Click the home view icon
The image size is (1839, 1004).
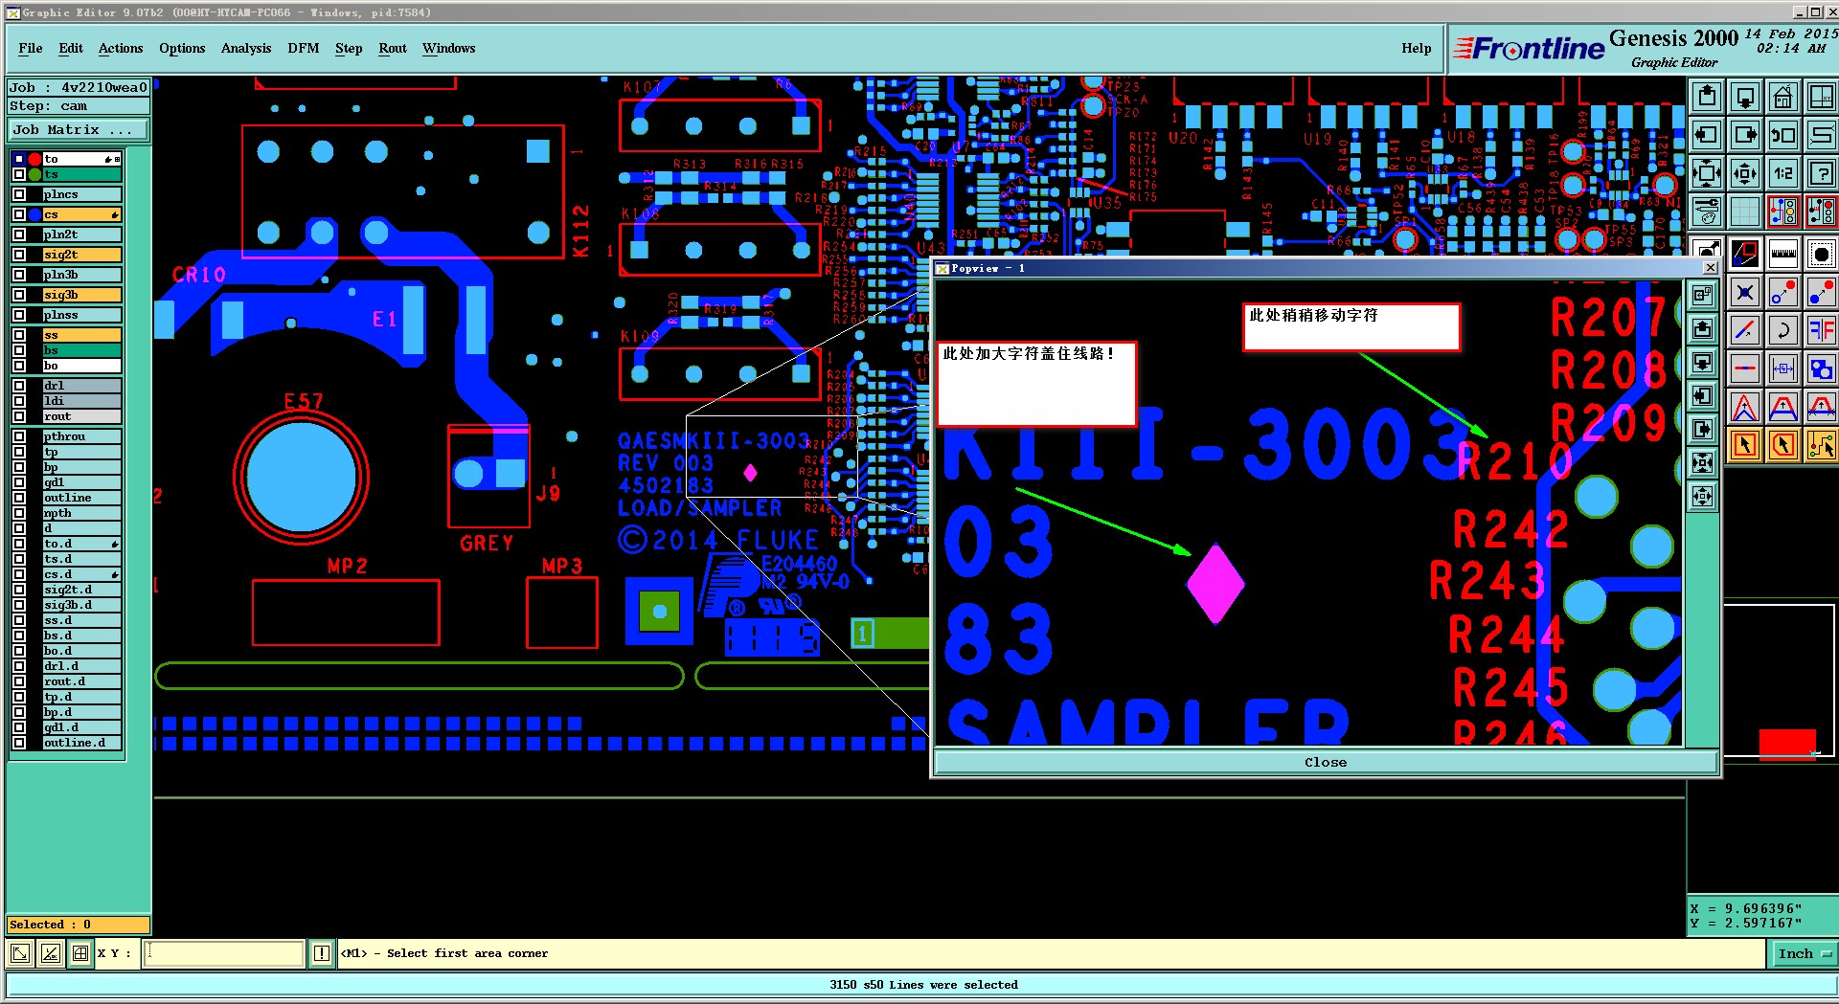click(1782, 97)
